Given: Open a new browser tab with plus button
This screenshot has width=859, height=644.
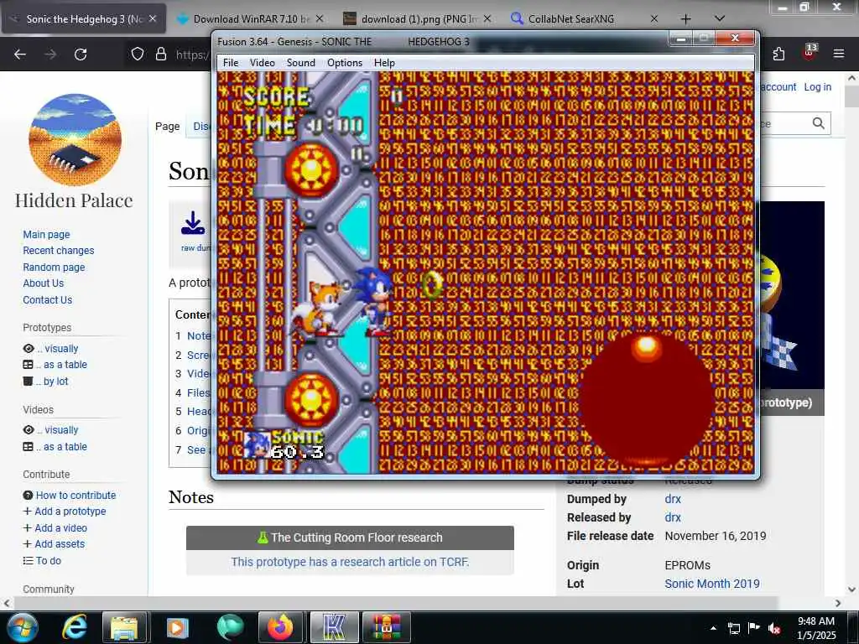Looking at the screenshot, I should coord(685,19).
